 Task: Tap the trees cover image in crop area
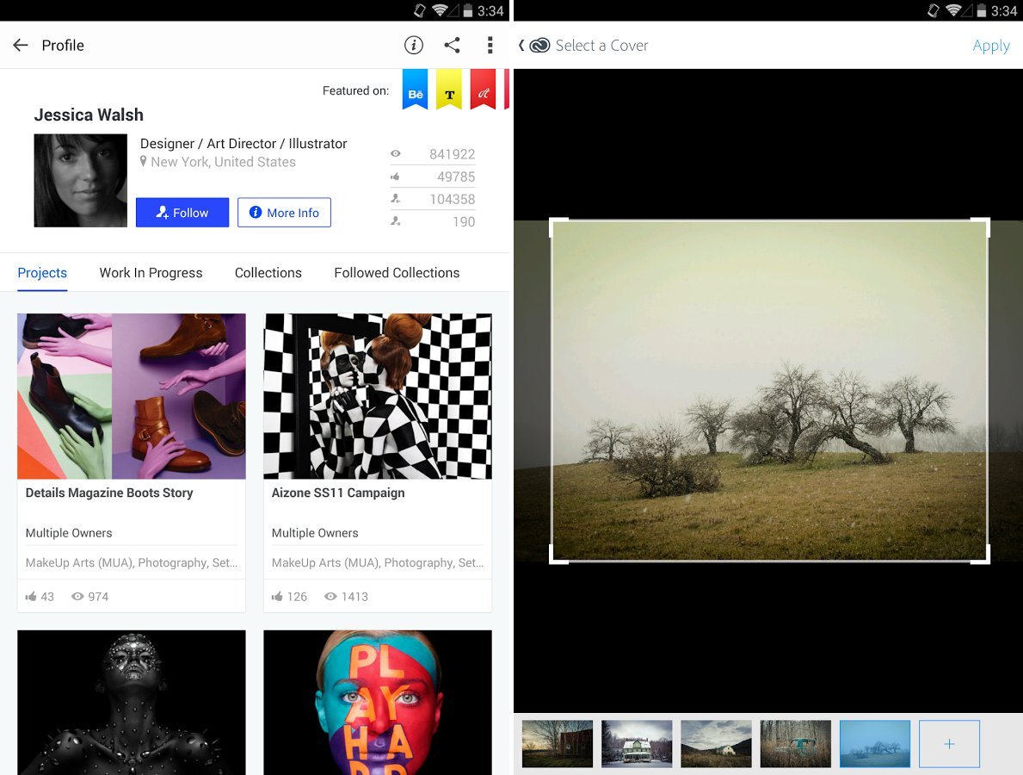pos(770,390)
